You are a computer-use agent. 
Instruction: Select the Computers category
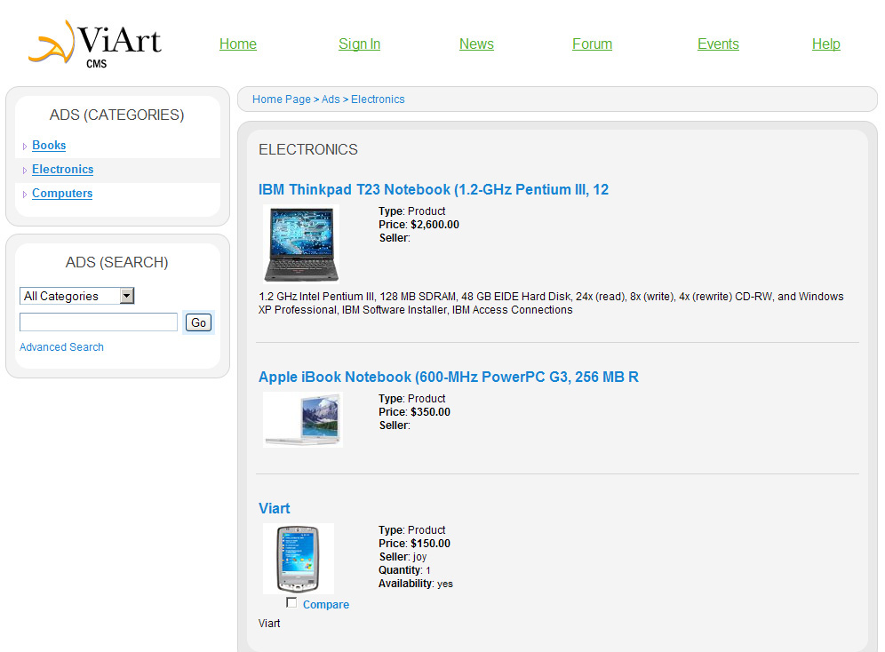coord(62,194)
